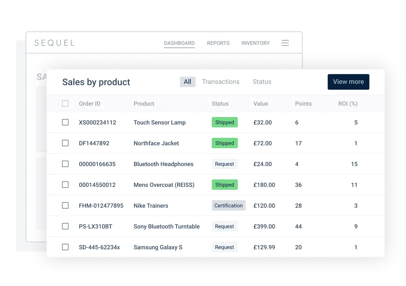Click the SEQUEL logo
406x286 pixels.
pyautogui.click(x=54, y=43)
